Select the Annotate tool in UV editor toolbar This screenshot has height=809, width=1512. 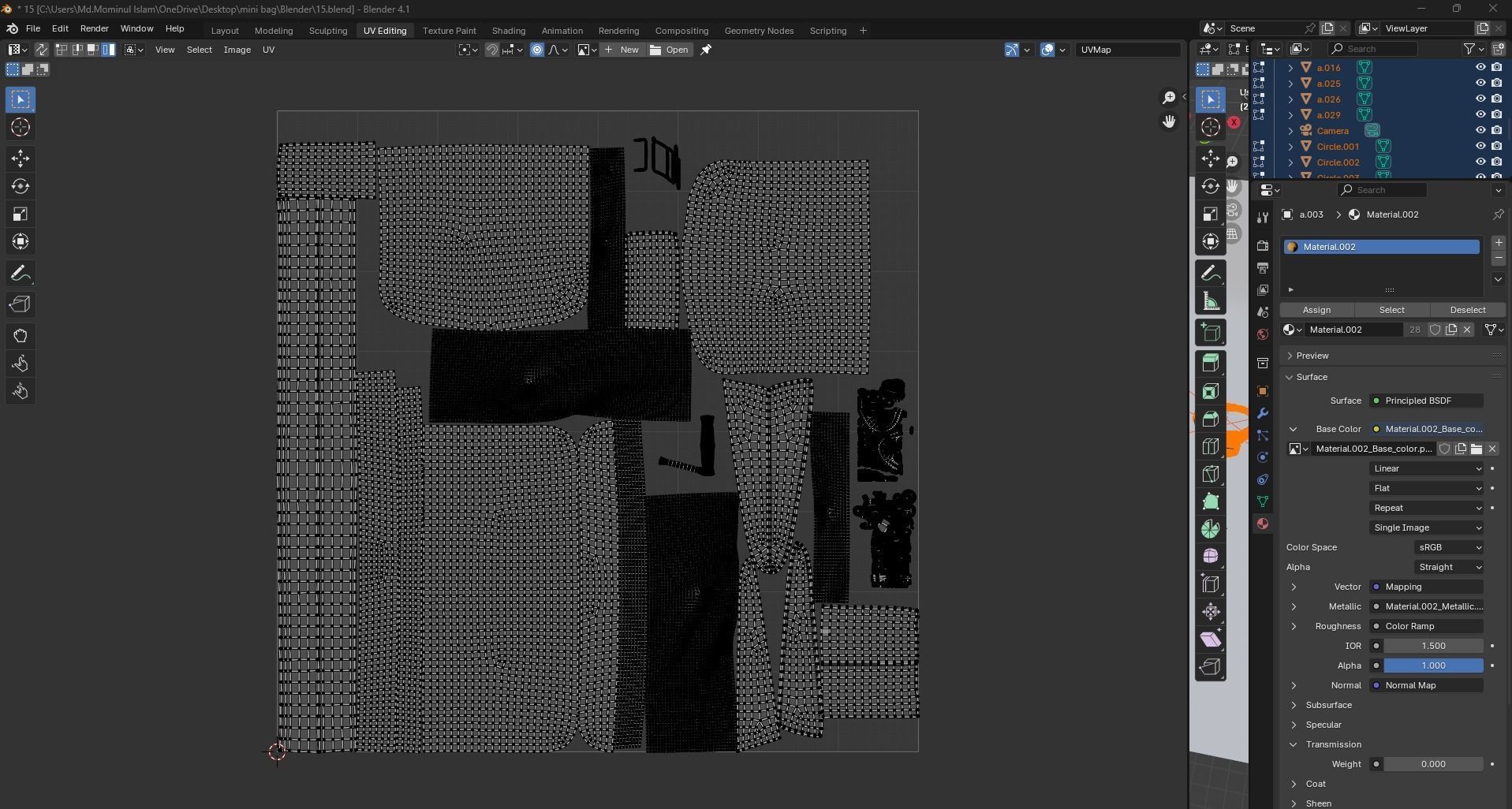point(21,274)
